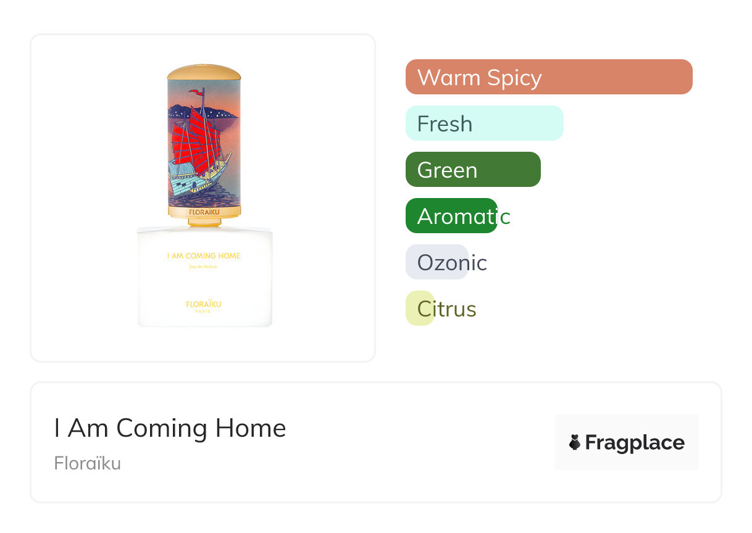Click the FLORAÏKU PARIS text on bottle
Image resolution: width=752 pixels, height=533 pixels.
(204, 307)
